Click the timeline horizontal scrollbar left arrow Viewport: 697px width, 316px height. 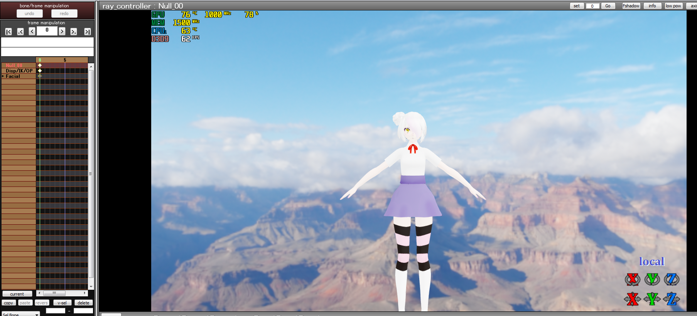[39, 293]
